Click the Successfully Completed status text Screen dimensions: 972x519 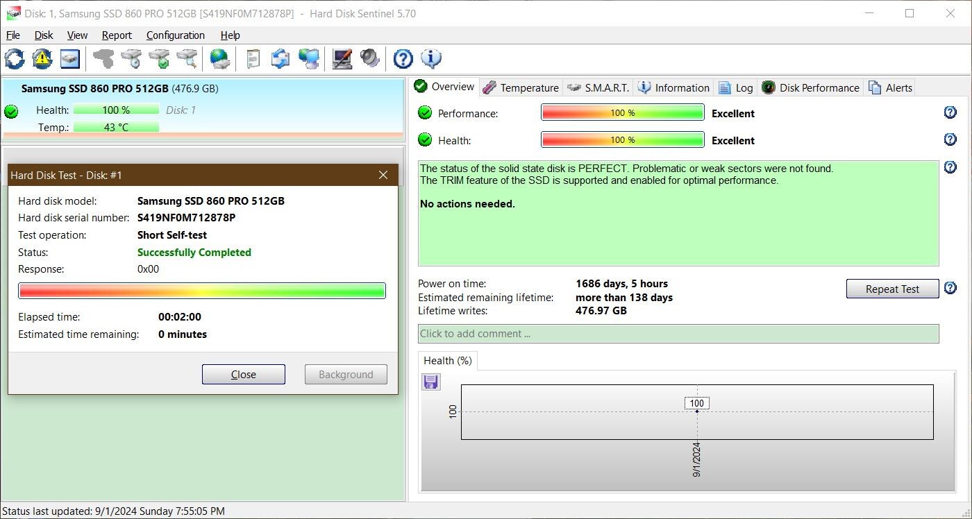click(x=194, y=253)
